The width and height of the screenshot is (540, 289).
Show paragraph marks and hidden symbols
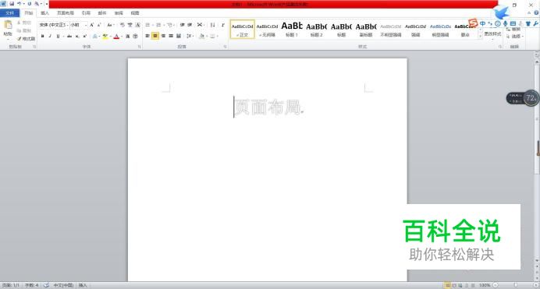[223, 25]
